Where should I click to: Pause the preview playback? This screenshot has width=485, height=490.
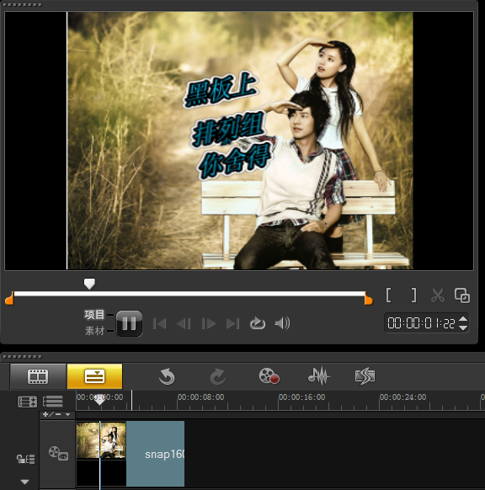(x=129, y=323)
